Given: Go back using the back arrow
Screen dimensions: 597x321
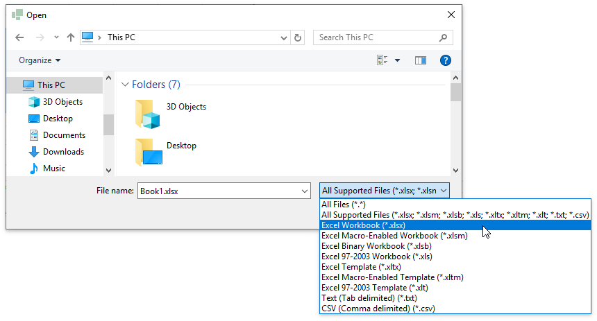Looking at the screenshot, I should 19,37.
